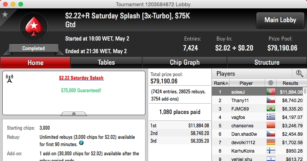
Task: Collapse the tournament info panel
Action: click(74, 114)
